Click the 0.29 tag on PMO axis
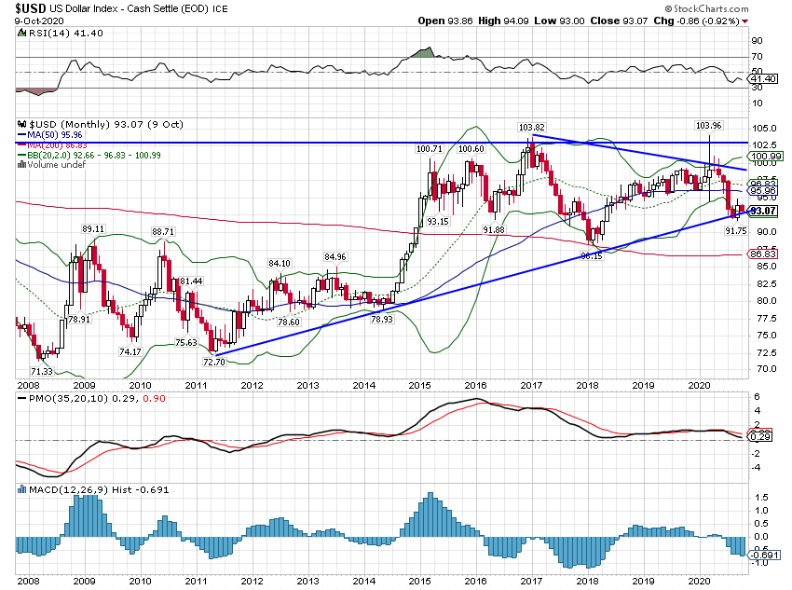This screenshot has height=590, width=792. [x=761, y=436]
